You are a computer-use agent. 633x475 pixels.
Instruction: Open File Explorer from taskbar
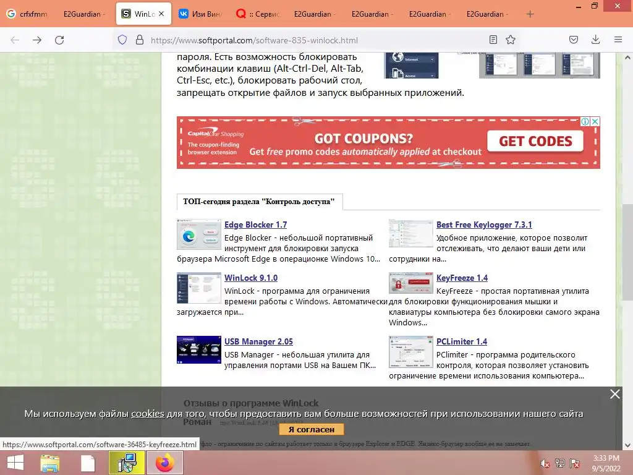pyautogui.click(x=50, y=463)
